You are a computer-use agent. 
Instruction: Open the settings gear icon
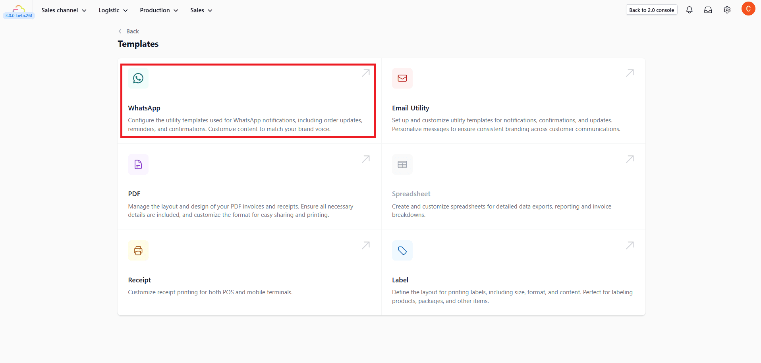tap(727, 10)
